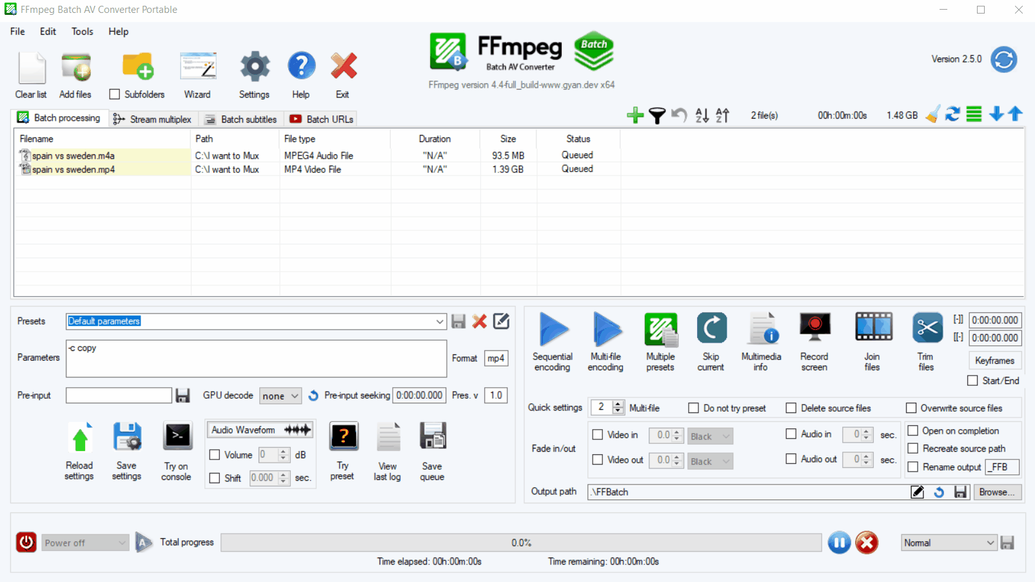The width and height of the screenshot is (1035, 582).
Task: Click the green plus add icon
Action: [x=635, y=115]
